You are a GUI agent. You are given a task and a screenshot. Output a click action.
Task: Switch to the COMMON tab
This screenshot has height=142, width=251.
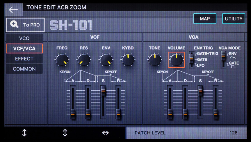[24, 69]
